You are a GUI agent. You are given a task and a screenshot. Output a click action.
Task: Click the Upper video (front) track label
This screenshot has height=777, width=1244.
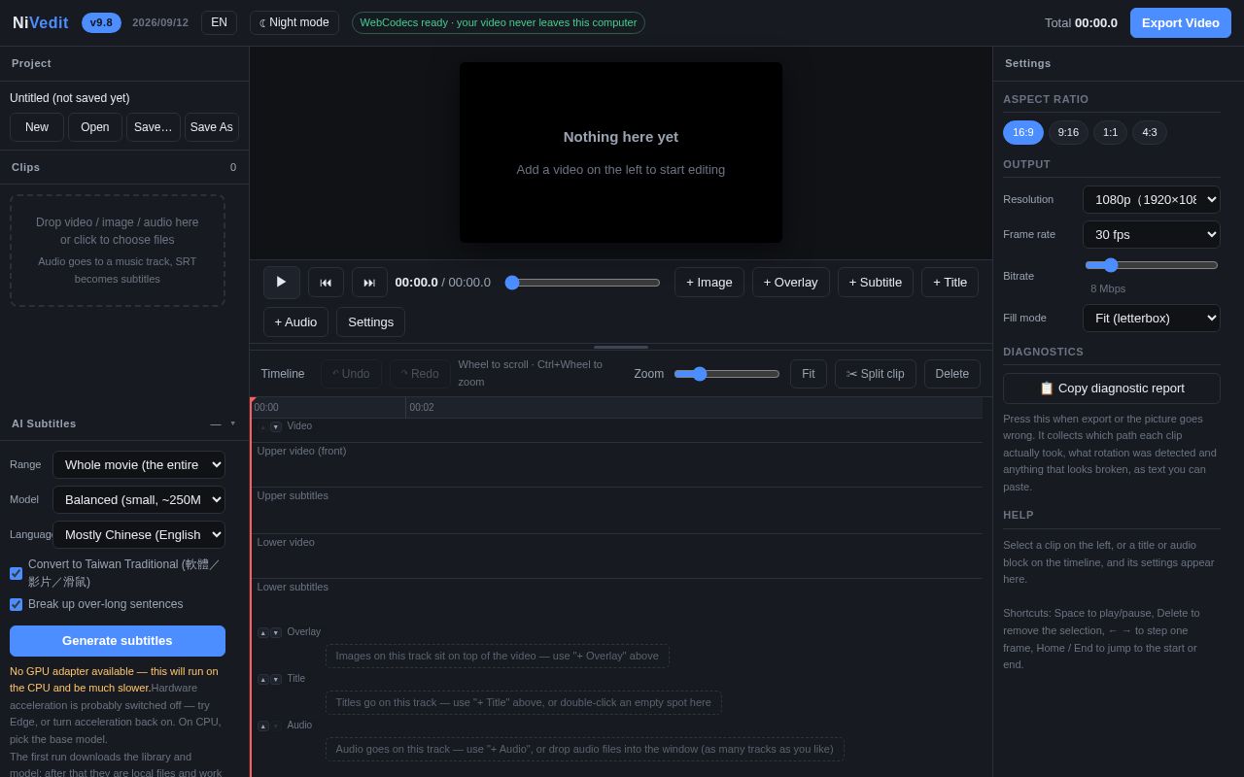[x=301, y=451]
